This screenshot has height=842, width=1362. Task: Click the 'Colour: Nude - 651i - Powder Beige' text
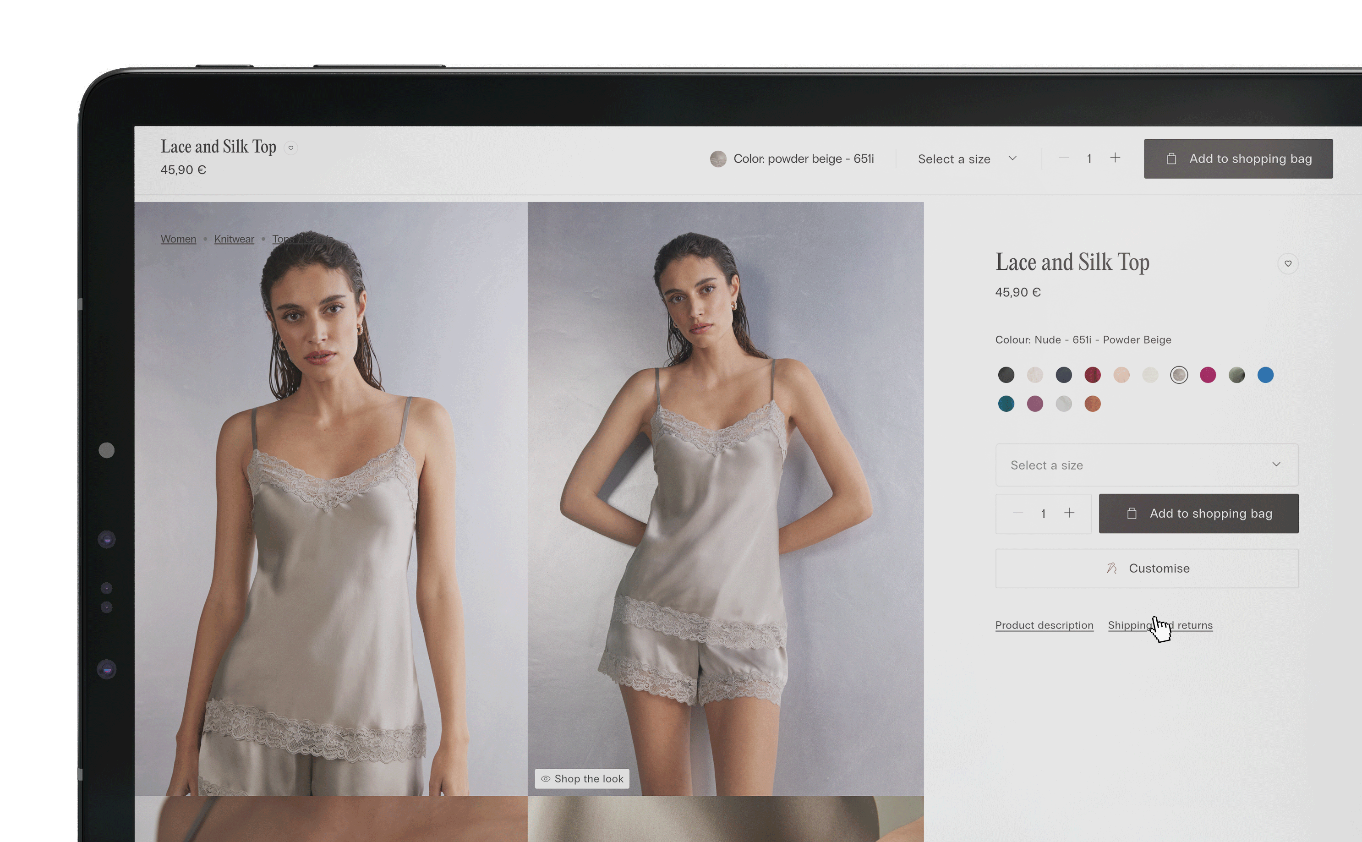click(x=1083, y=340)
